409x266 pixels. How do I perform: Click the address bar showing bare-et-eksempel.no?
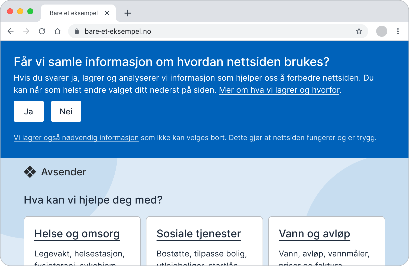(x=218, y=31)
